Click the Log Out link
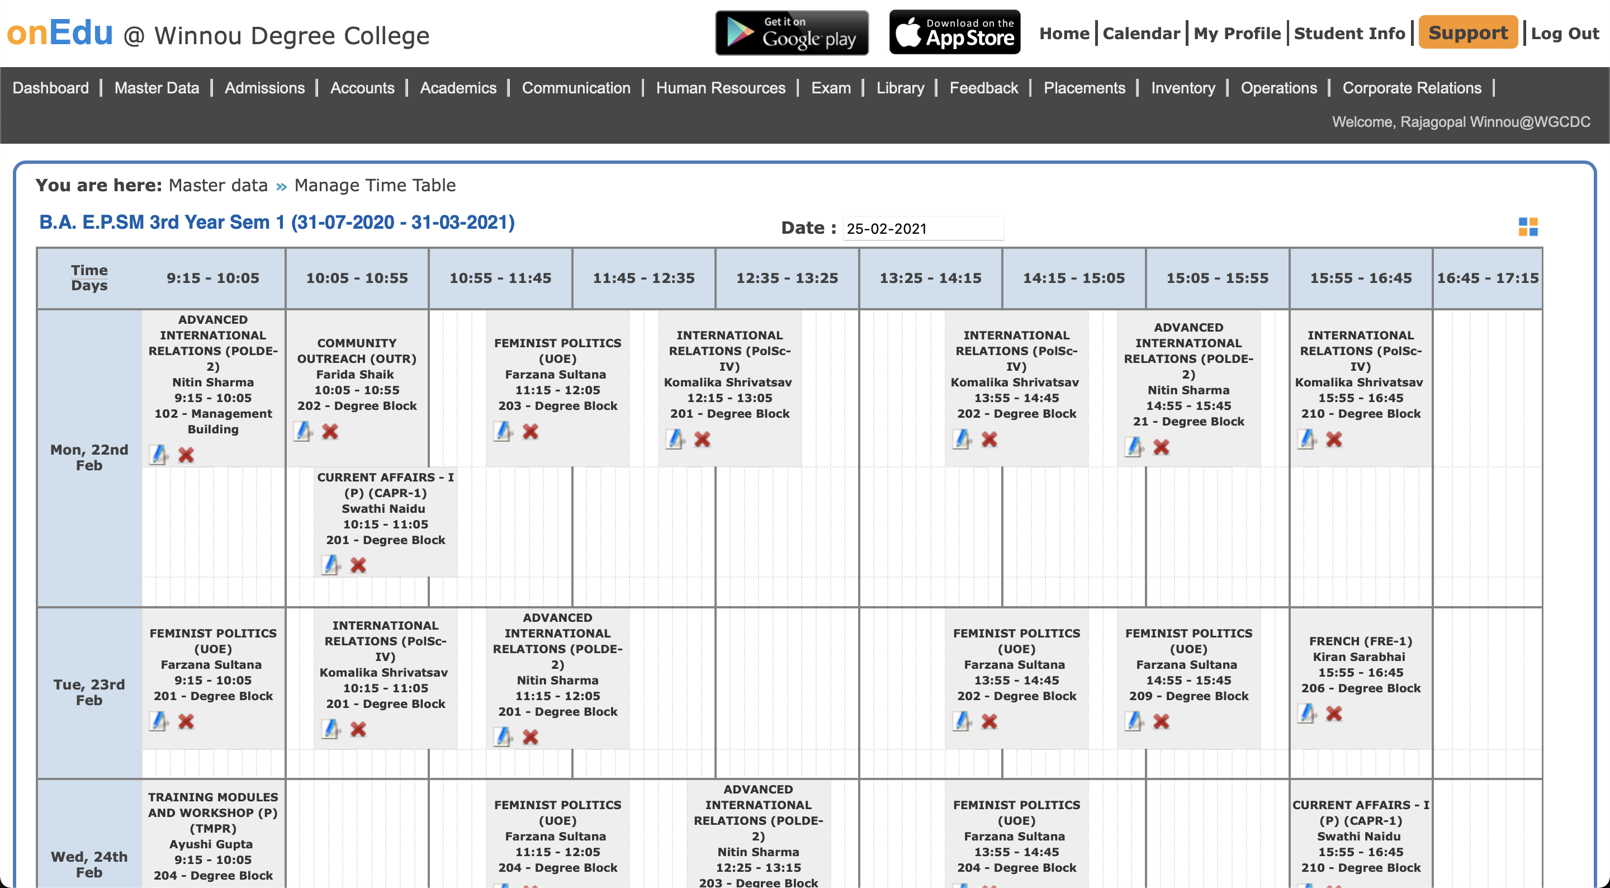1610x888 pixels. point(1564,33)
